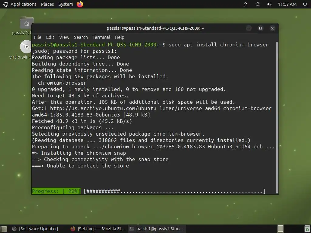Click 'Need to get 48.9 kB of archives.' line
Screen dimensions: 311x233
(80, 96)
